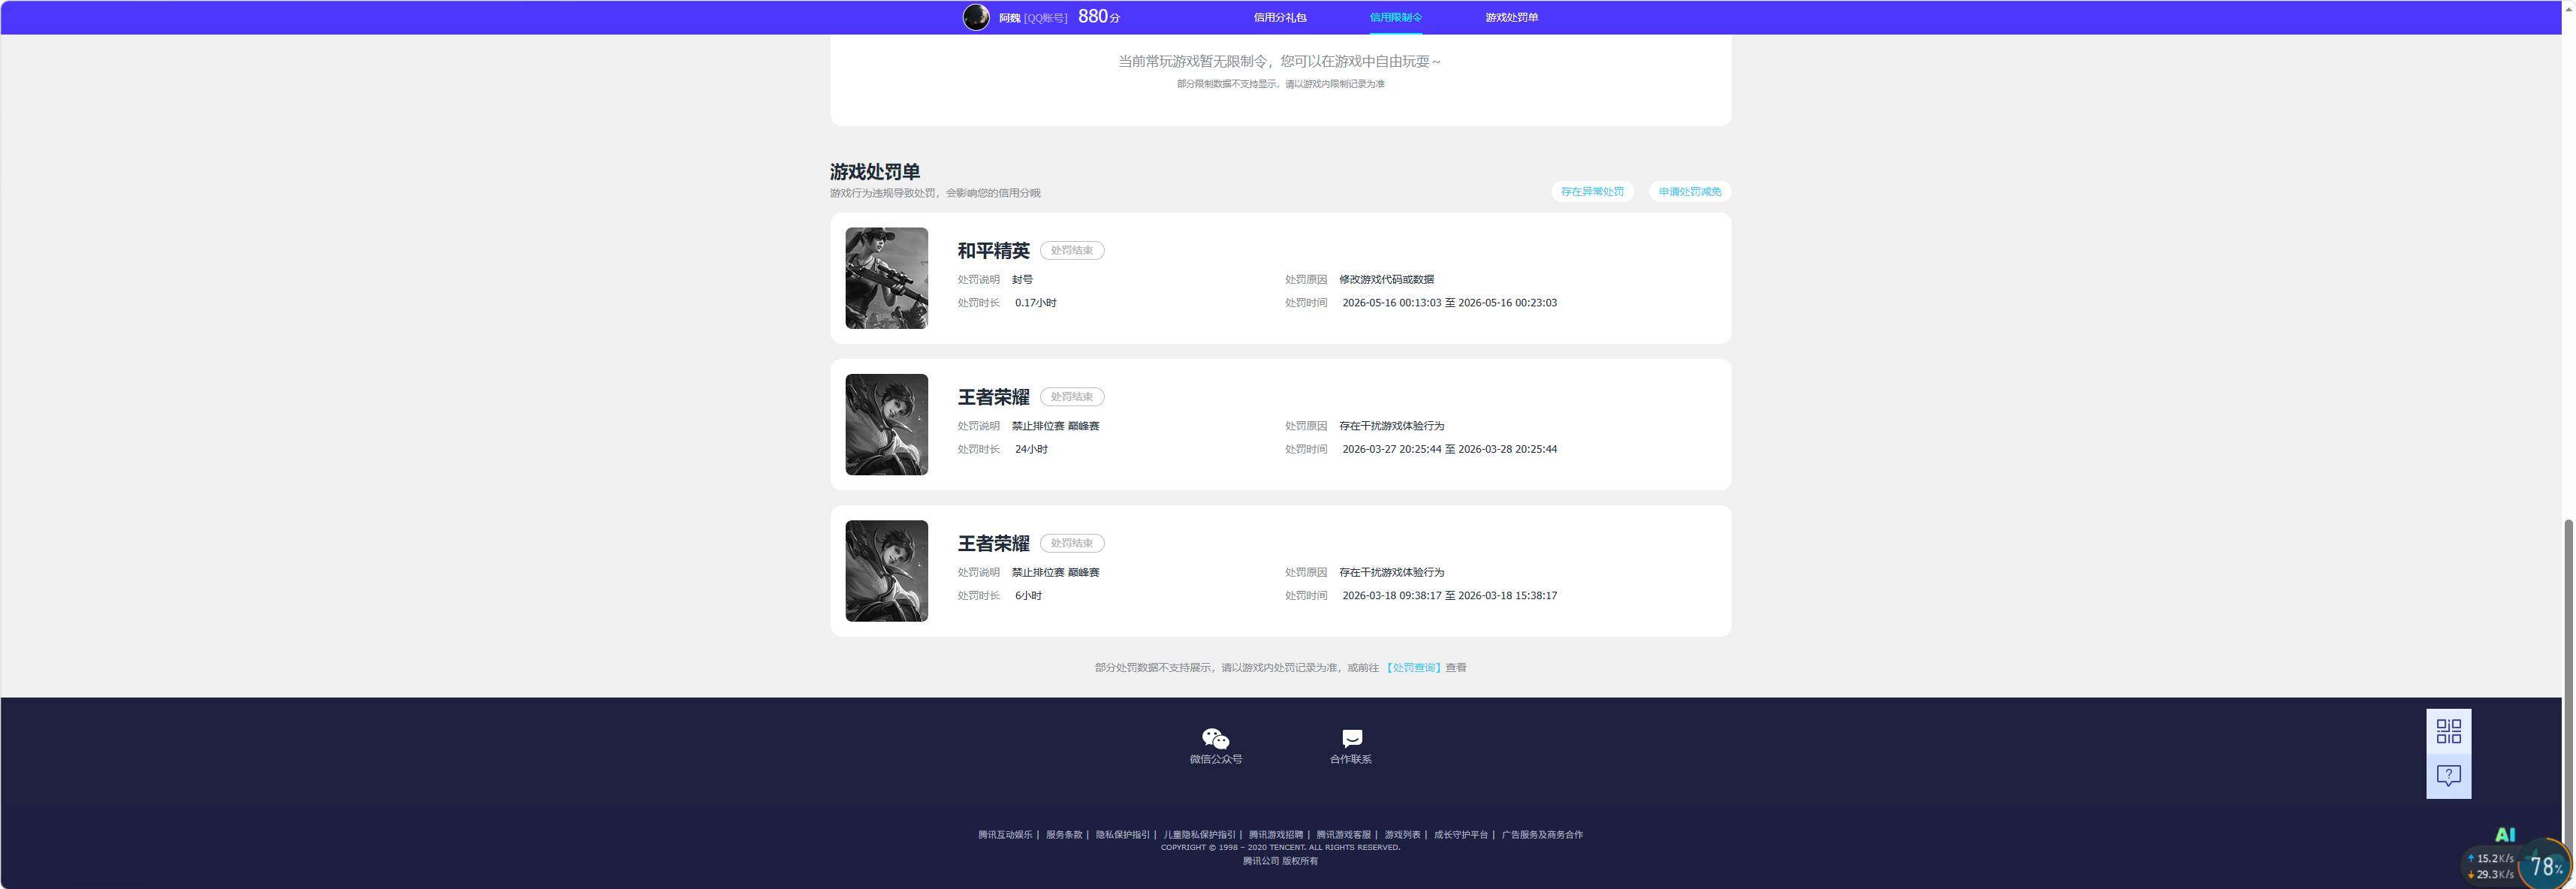
Task: Open the 腾讯游戏招聘 footer link
Action: point(1276,834)
